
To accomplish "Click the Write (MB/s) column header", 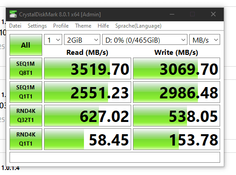I will (x=176, y=53).
